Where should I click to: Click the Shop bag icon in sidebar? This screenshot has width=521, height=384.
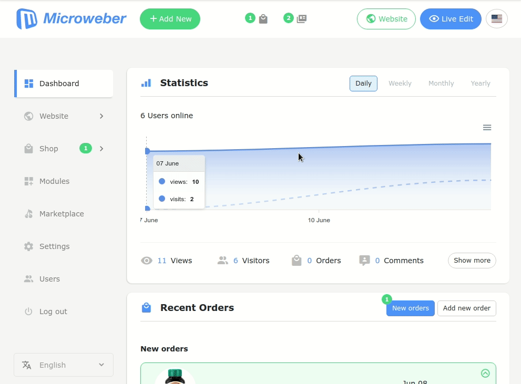click(28, 148)
